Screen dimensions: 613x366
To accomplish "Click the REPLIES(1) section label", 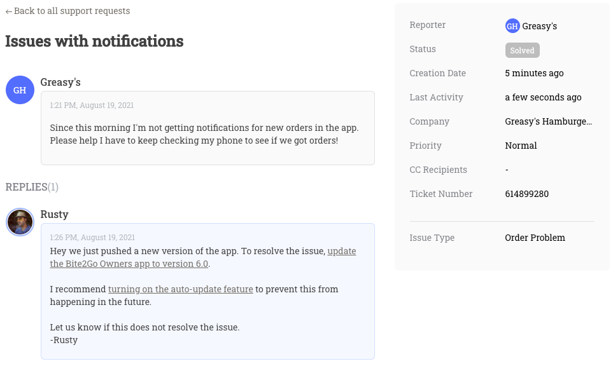I will click(32, 187).
